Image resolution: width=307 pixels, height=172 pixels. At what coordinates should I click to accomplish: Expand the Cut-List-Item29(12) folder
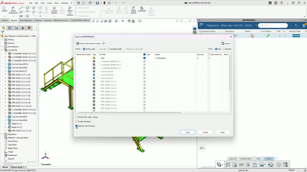5,64
